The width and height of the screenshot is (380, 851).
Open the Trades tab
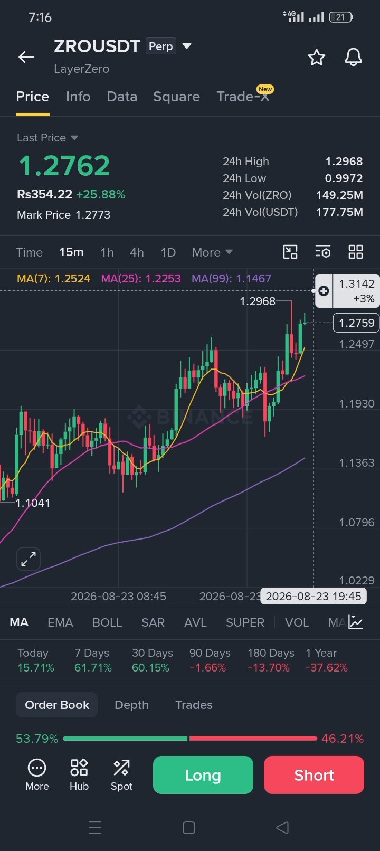click(x=194, y=705)
